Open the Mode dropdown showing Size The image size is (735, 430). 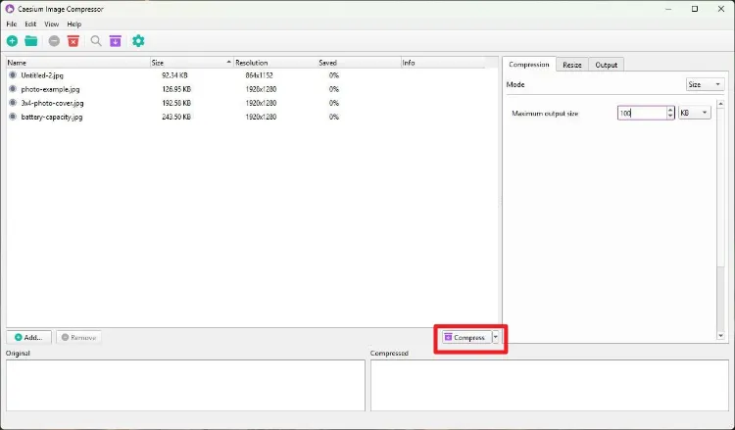pyautogui.click(x=705, y=85)
